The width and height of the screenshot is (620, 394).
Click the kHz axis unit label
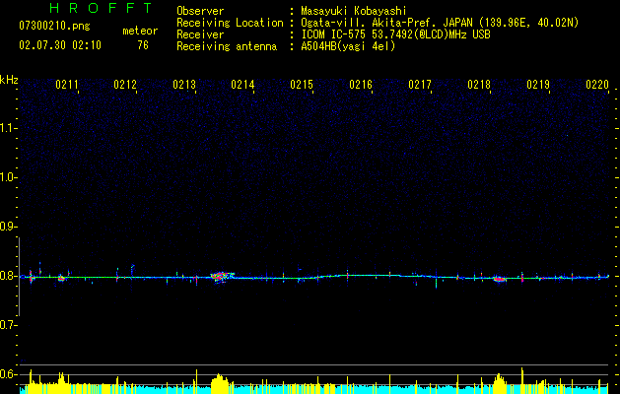point(9,80)
